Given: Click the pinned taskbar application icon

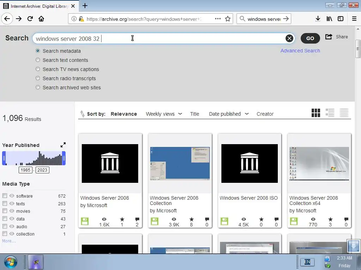Looking at the screenshot, I should coord(36,262).
